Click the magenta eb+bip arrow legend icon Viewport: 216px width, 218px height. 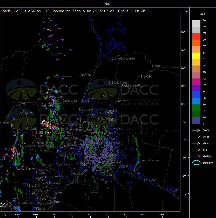[x=196, y=156]
